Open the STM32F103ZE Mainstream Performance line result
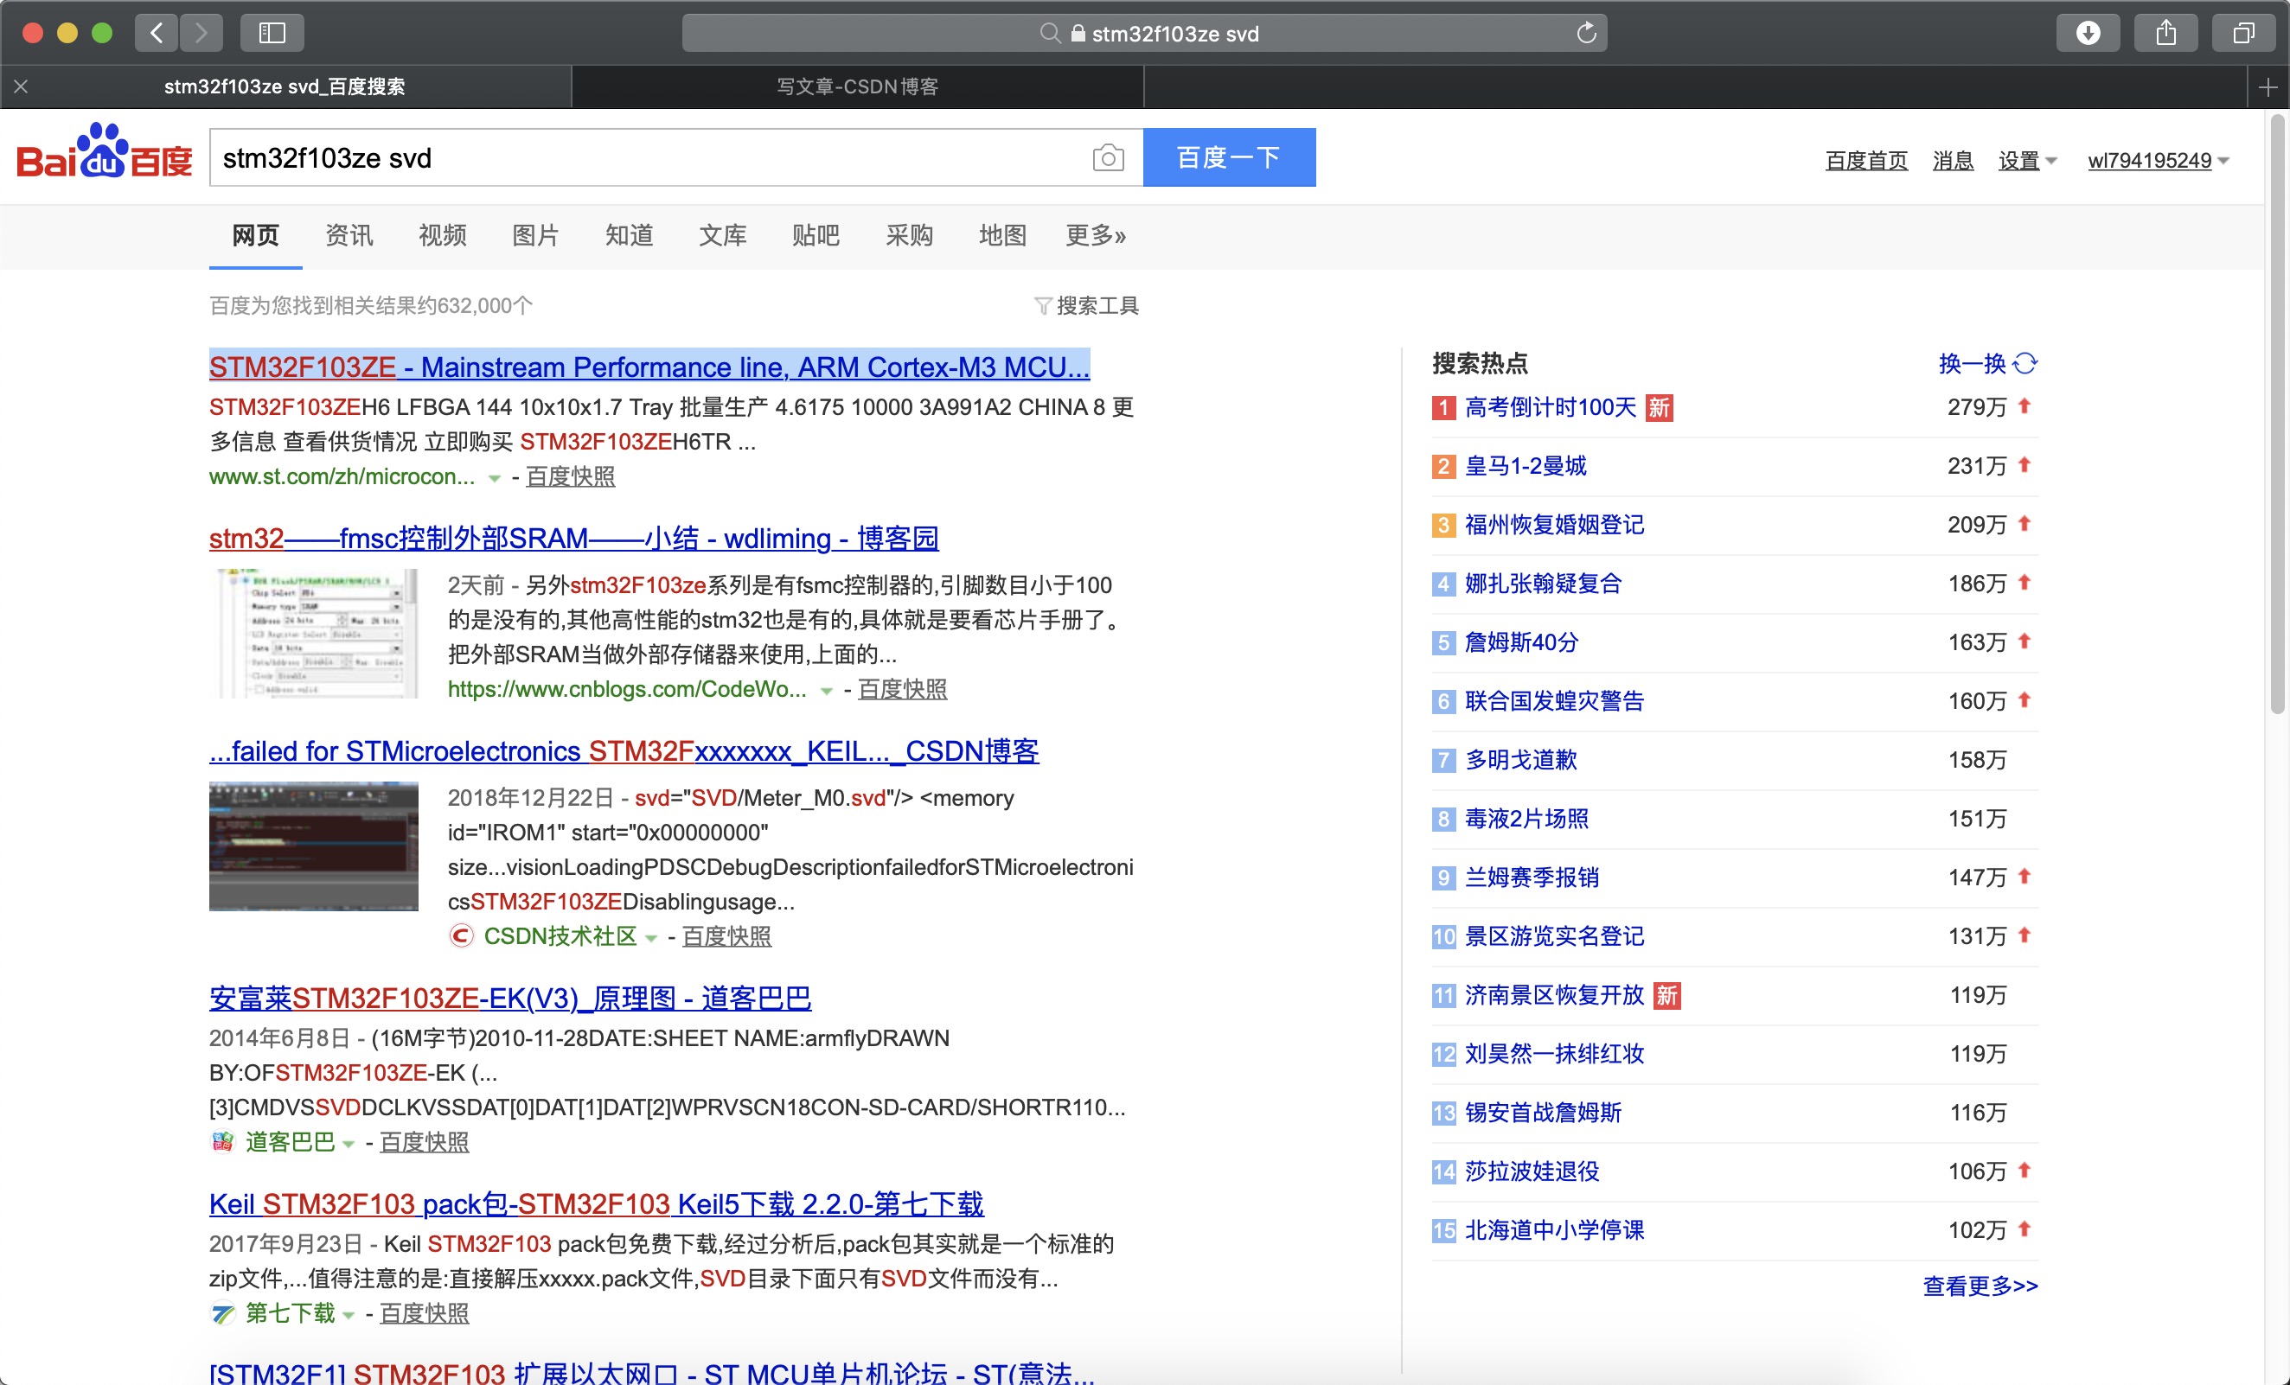This screenshot has height=1385, width=2290. [x=649, y=367]
